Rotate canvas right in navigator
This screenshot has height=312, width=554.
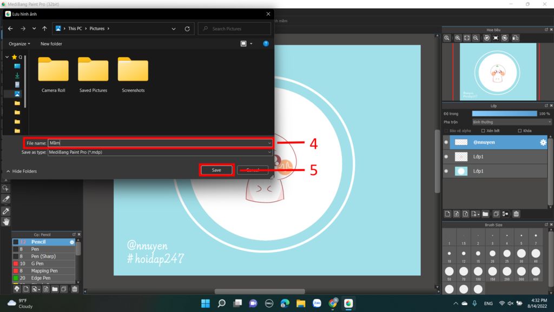click(x=505, y=38)
